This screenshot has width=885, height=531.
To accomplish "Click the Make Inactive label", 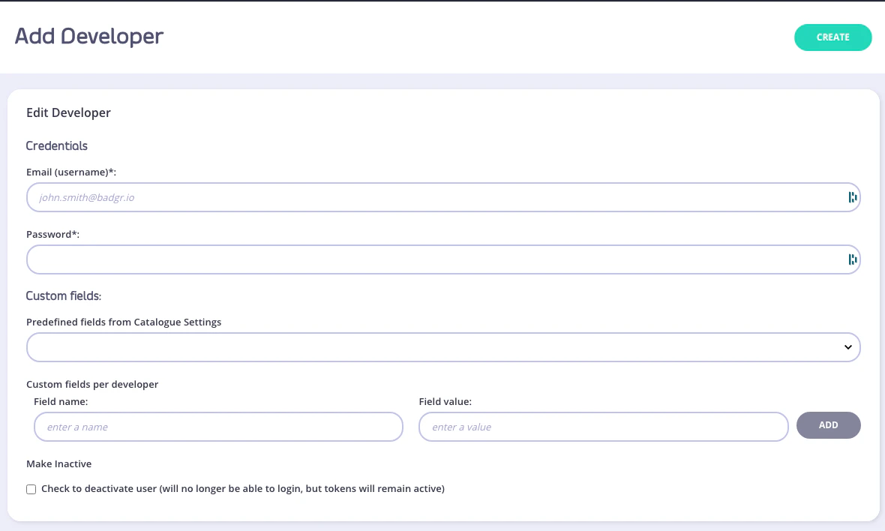I will click(x=58, y=463).
